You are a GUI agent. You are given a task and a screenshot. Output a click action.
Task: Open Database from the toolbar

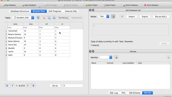[x=29, y=5]
